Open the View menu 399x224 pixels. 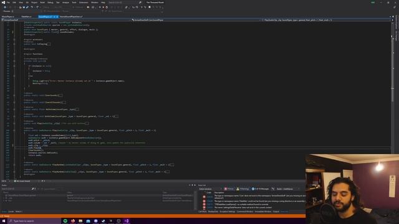click(21, 2)
